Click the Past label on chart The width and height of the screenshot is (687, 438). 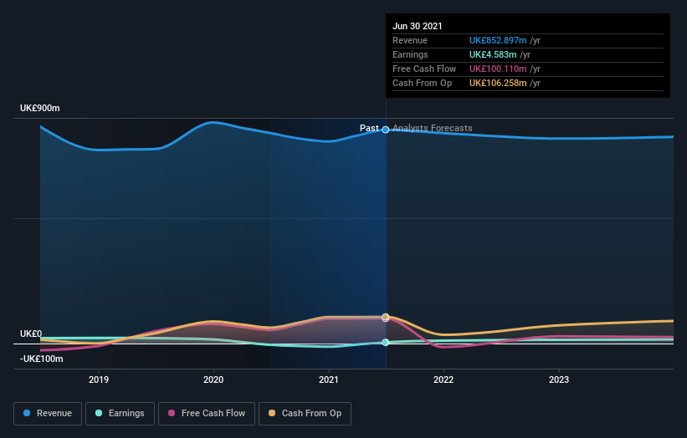(x=369, y=128)
